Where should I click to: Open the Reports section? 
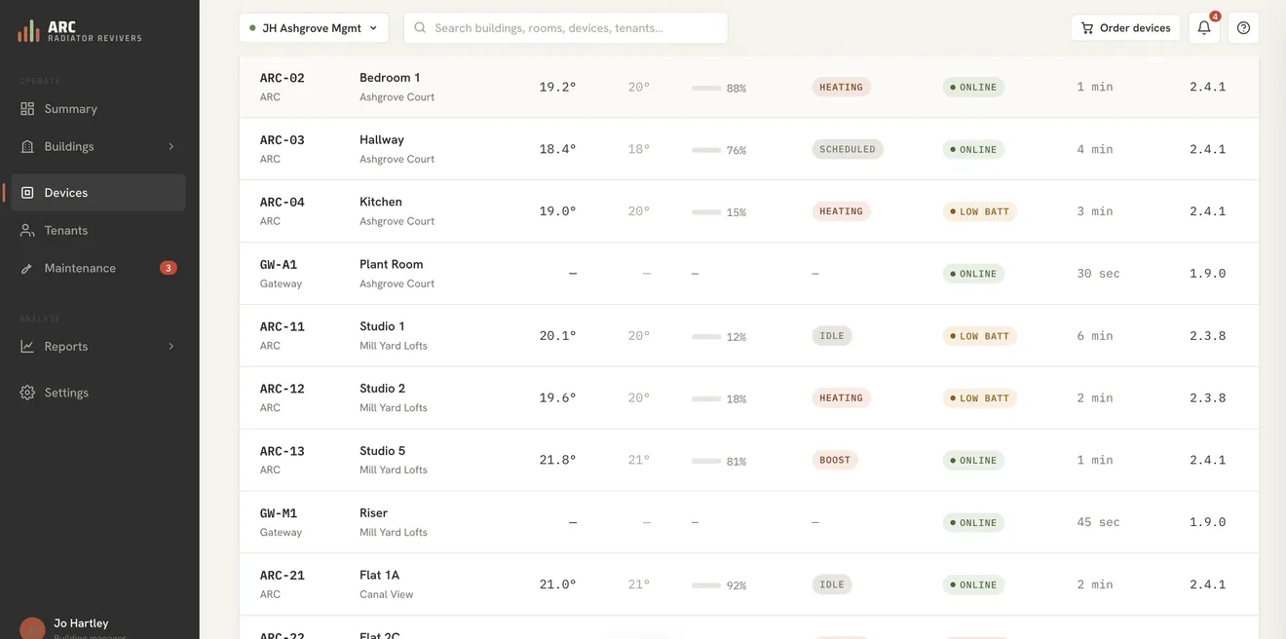(x=98, y=346)
